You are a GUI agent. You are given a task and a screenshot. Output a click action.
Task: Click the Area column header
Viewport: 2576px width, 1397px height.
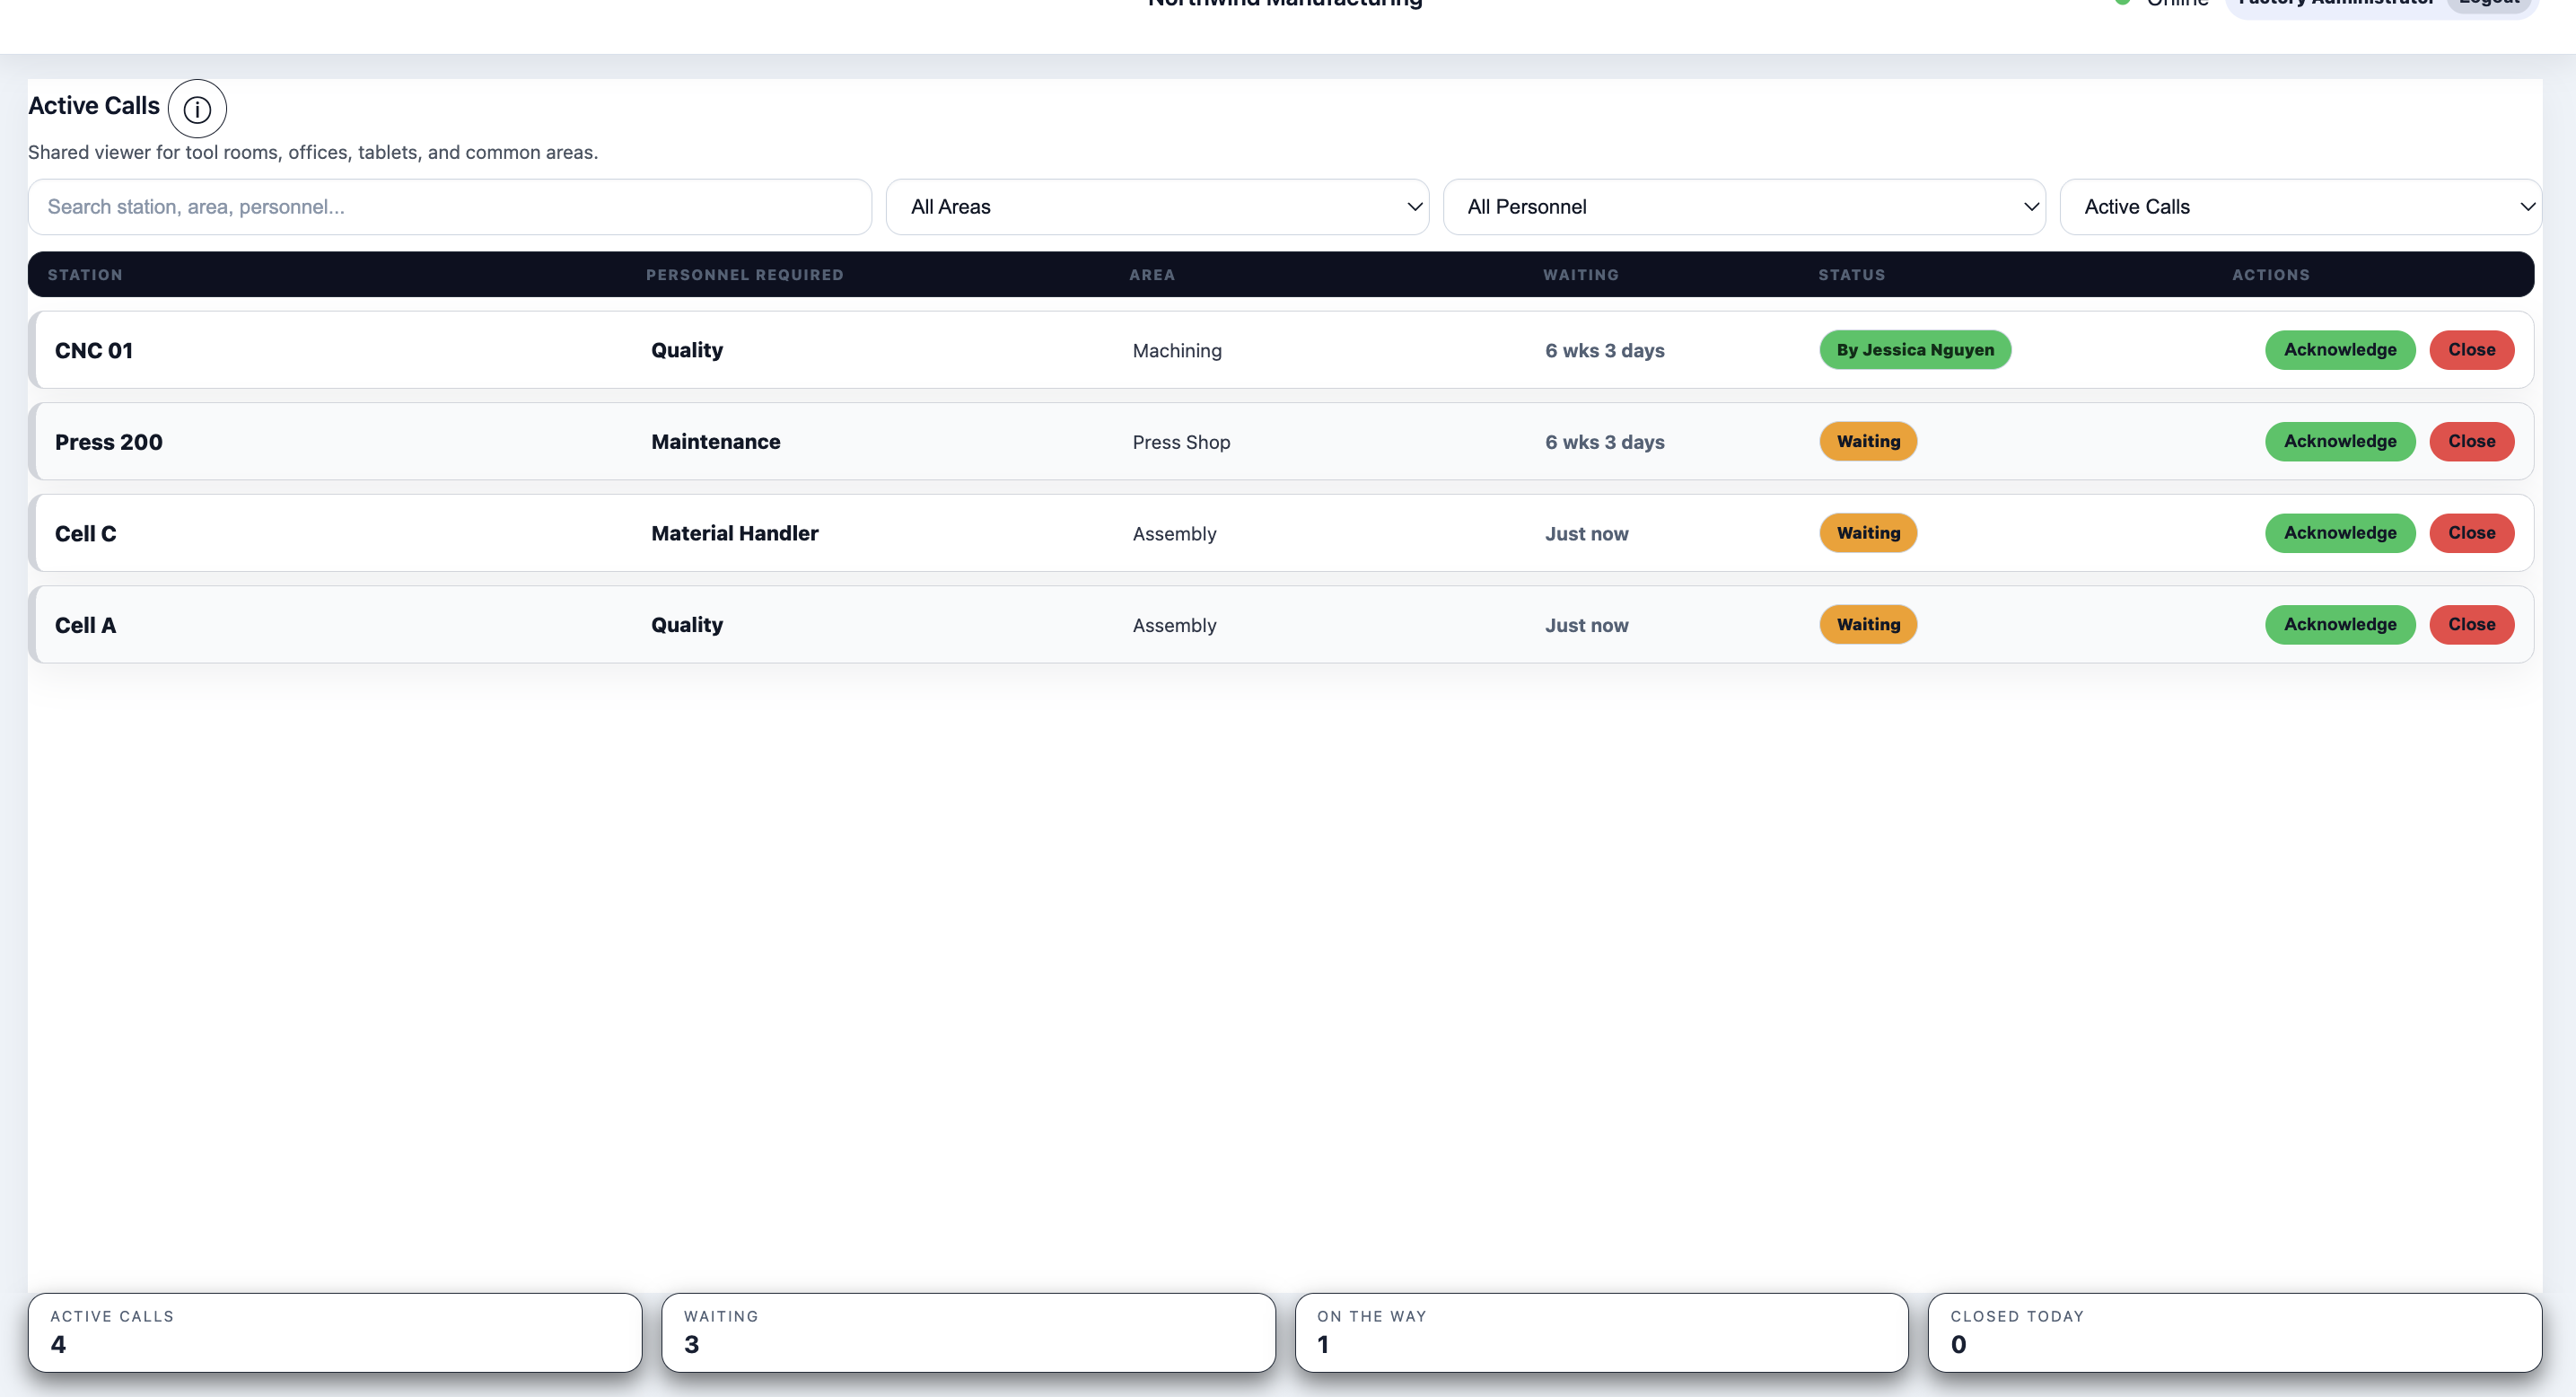(x=1152, y=275)
